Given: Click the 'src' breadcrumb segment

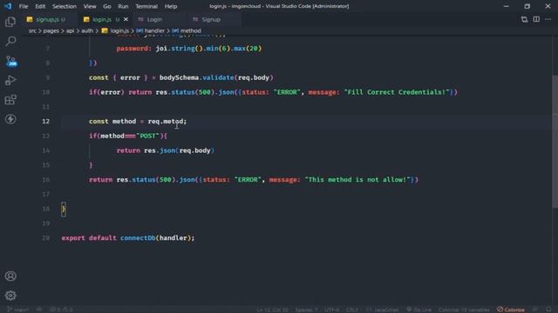Looking at the screenshot, I should [x=32, y=31].
